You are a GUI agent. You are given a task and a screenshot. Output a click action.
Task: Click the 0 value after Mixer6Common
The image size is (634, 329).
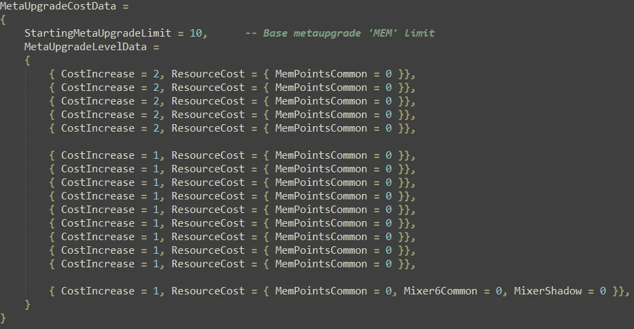coord(499,291)
